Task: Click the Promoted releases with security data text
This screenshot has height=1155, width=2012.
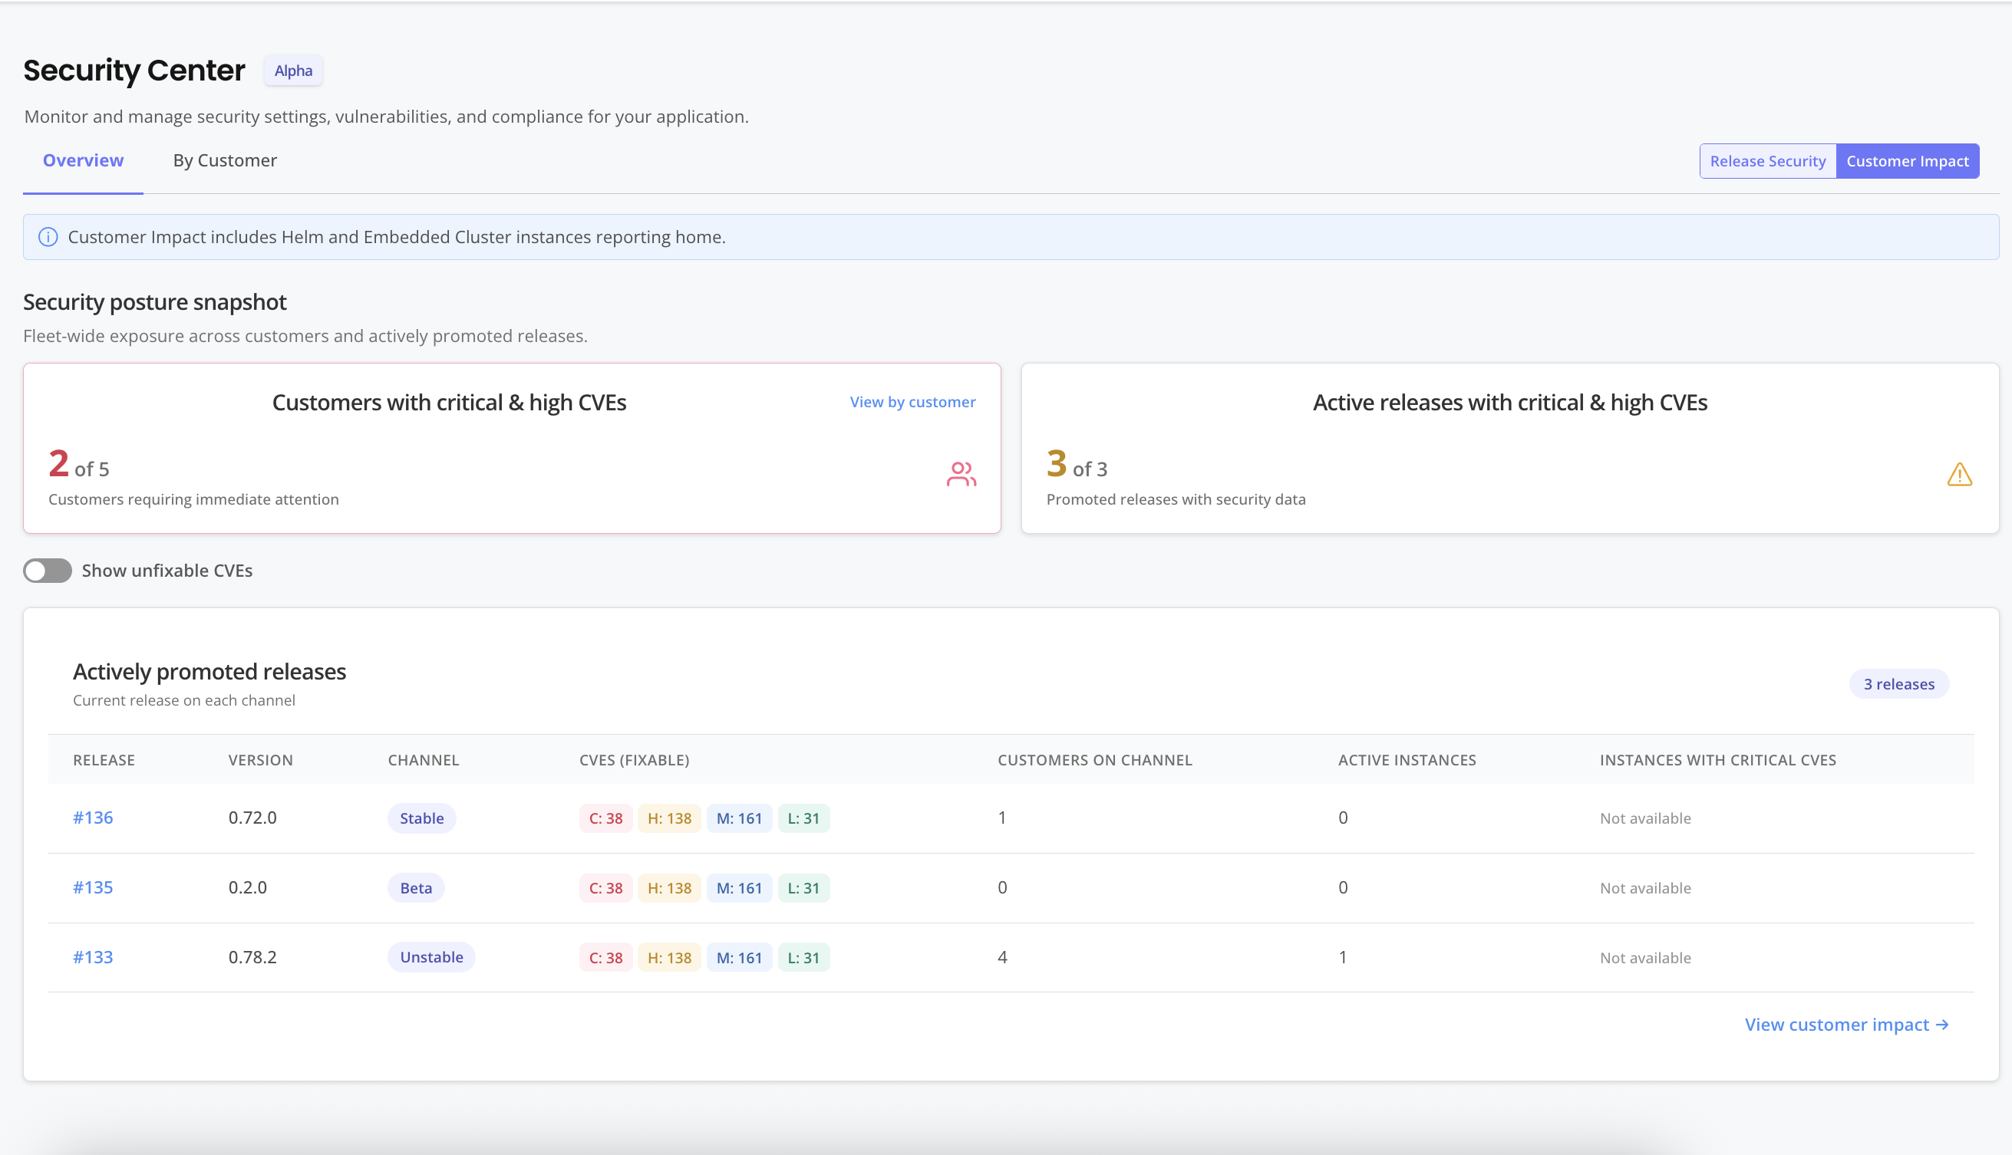Action: pos(1176,499)
